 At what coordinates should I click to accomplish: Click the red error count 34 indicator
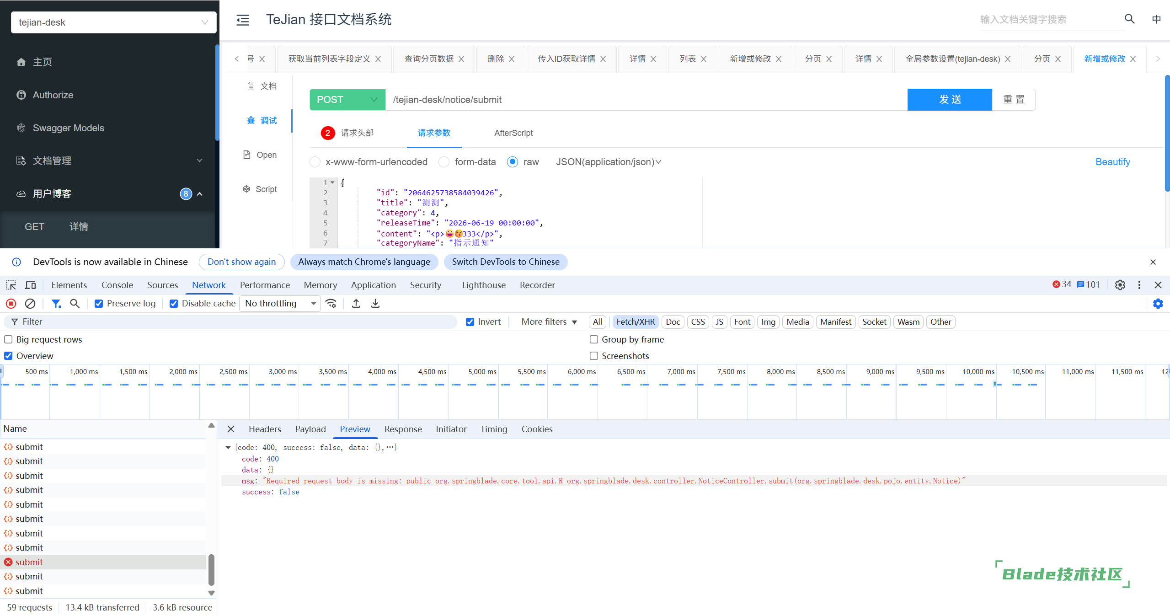[1062, 284]
